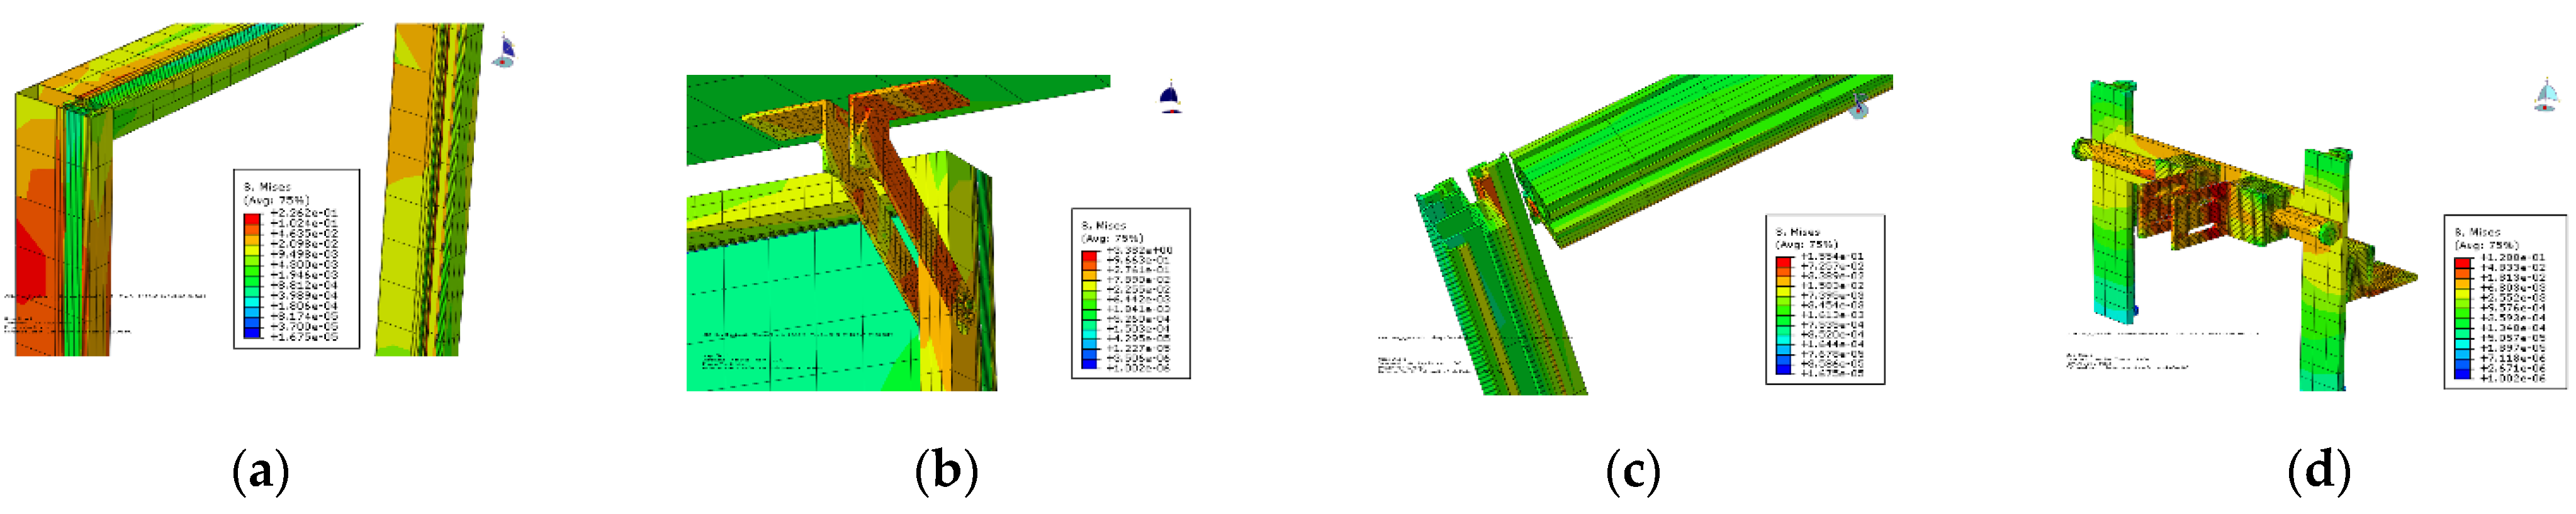The image size is (2576, 514).
Task: Click the minimum value "+1.002e-06" in panel (d) legend
Action: point(2513,378)
